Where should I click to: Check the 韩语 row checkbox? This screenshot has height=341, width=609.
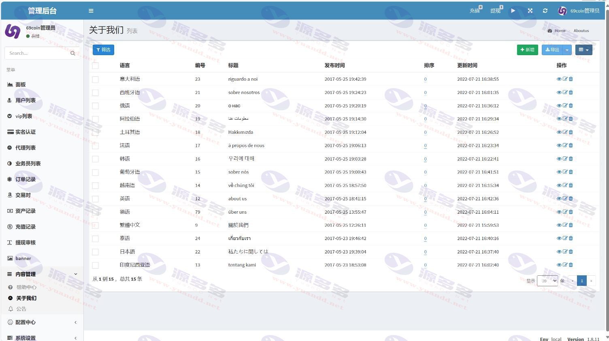[95, 159]
